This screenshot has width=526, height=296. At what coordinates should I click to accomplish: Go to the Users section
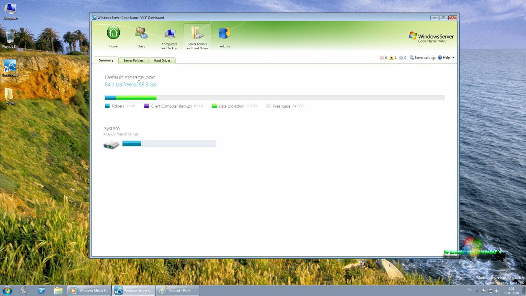tap(141, 37)
